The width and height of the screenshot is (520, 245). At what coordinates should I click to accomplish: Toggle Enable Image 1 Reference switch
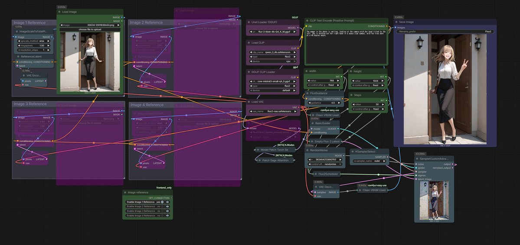click(x=162, y=202)
